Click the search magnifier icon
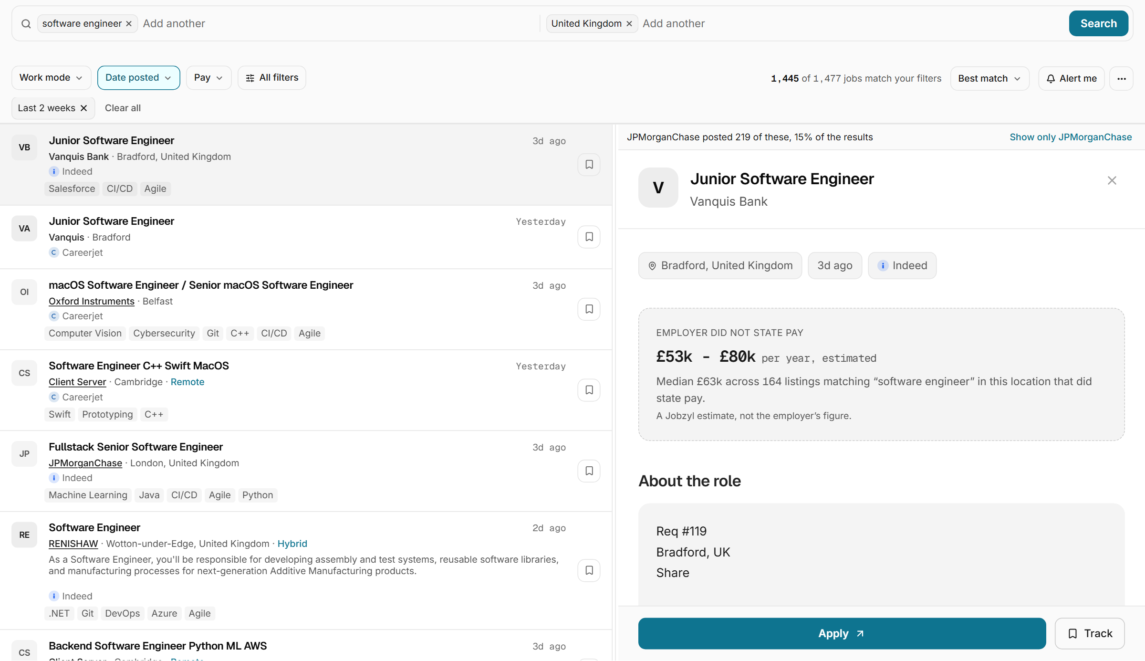This screenshot has height=661, width=1145. pos(26,23)
